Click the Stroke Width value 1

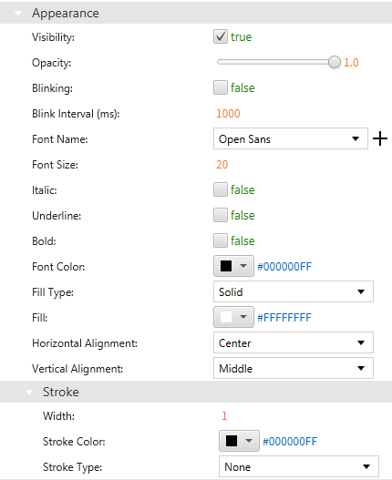coord(224,415)
